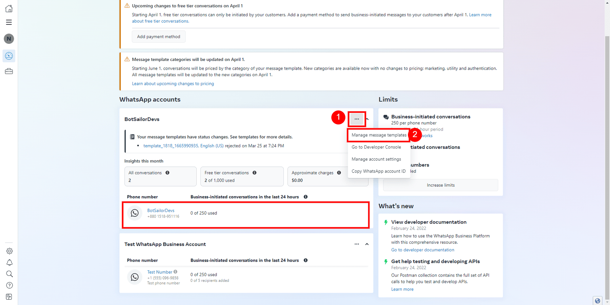Click the search magnifier icon in sidebar
Image resolution: width=610 pixels, height=305 pixels.
(x=10, y=274)
